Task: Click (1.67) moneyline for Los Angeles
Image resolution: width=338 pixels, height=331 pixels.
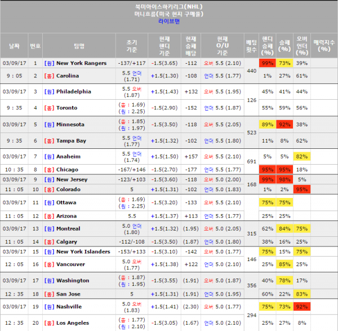Action: click(x=191, y=323)
